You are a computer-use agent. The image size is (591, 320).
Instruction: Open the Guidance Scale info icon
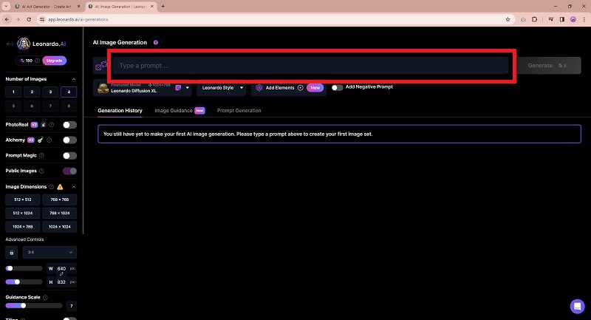click(x=45, y=297)
